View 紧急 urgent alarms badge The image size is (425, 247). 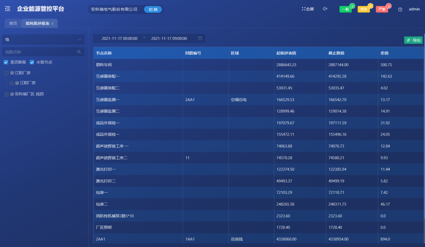click(364, 9)
